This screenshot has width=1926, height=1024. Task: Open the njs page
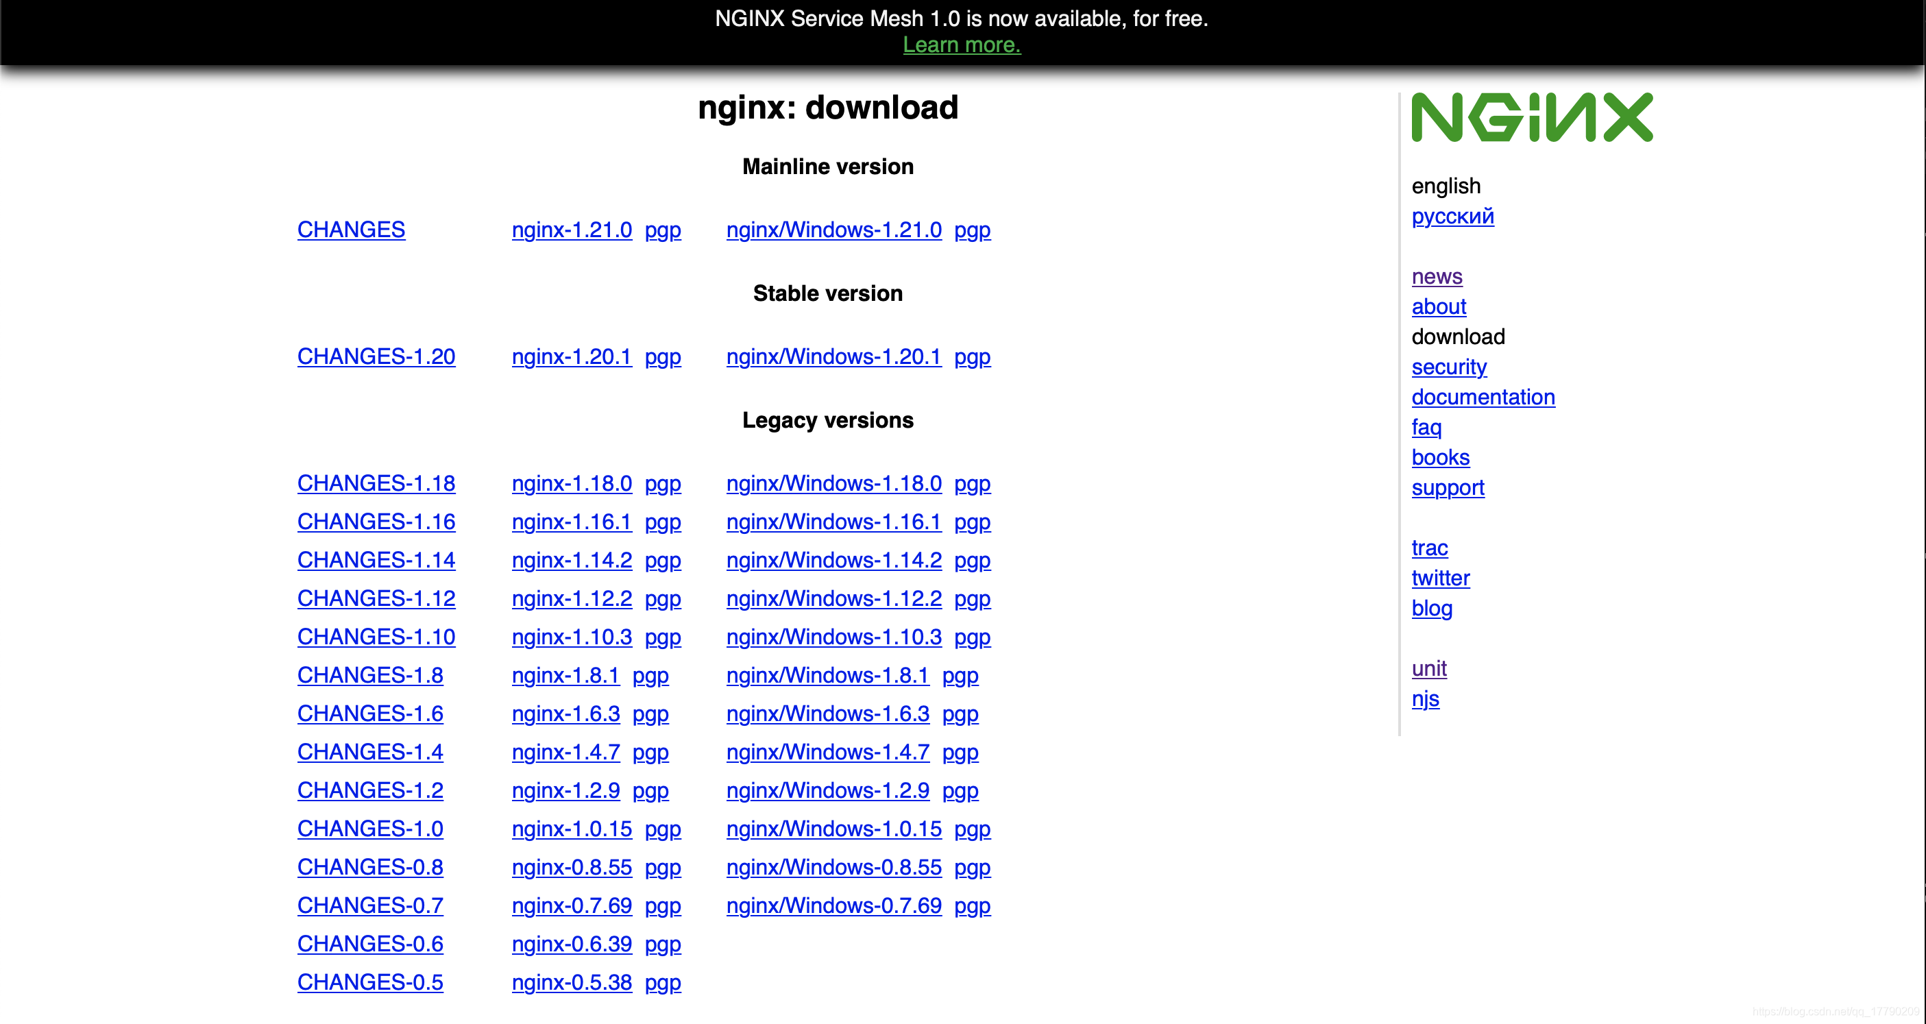click(x=1426, y=699)
